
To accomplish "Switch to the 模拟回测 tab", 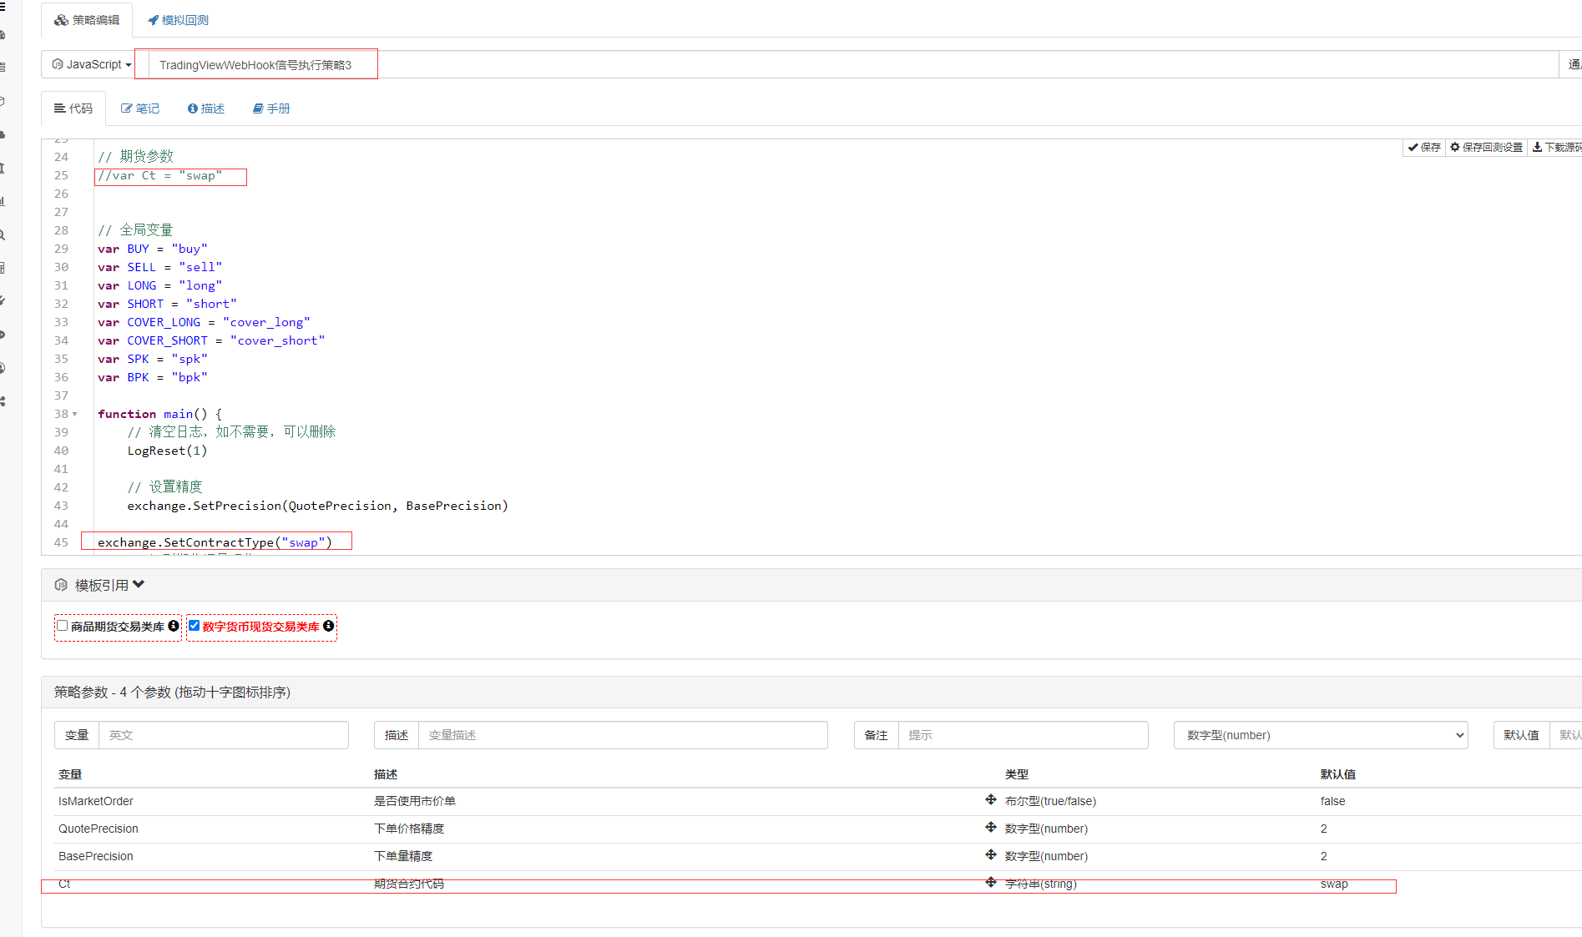I will tap(179, 20).
